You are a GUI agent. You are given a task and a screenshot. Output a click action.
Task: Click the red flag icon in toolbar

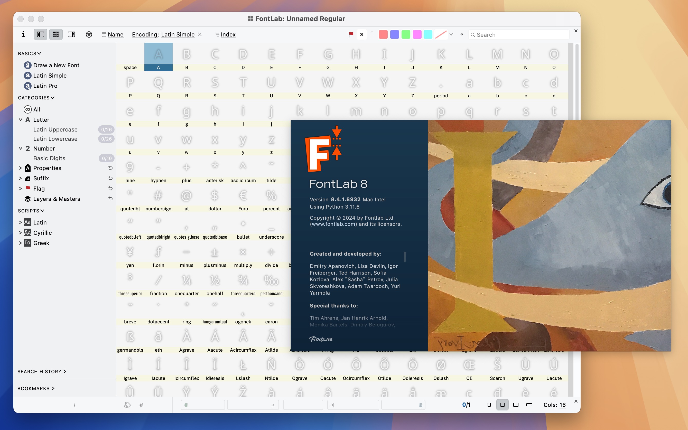(351, 34)
